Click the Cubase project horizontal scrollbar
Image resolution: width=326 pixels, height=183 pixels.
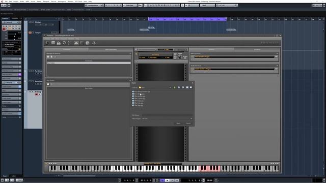(x=79, y=176)
